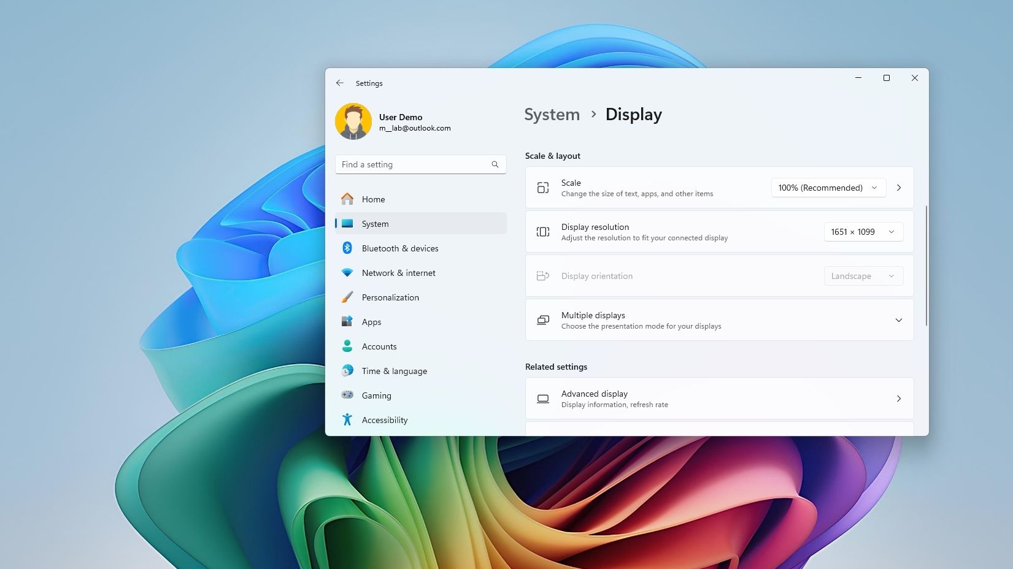
Task: Open Bluetooth & devices settings icon
Action: pos(347,248)
